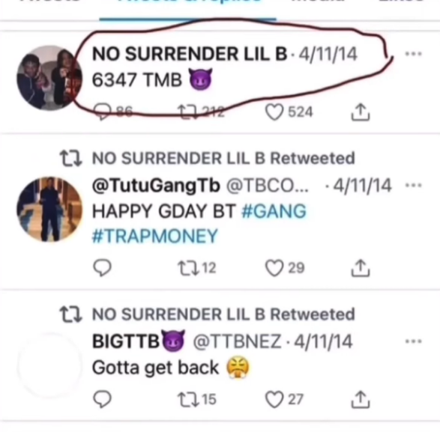Image resolution: width=440 pixels, height=432 pixels.
Task: Open NO SURRENDER LIL B profile picture
Action: pos(49,78)
